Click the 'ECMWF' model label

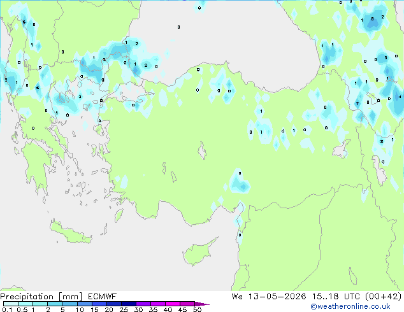tap(103, 297)
